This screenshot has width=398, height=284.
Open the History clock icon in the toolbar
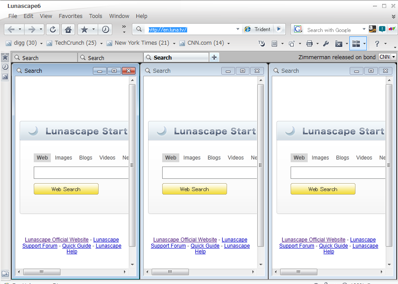(106, 30)
